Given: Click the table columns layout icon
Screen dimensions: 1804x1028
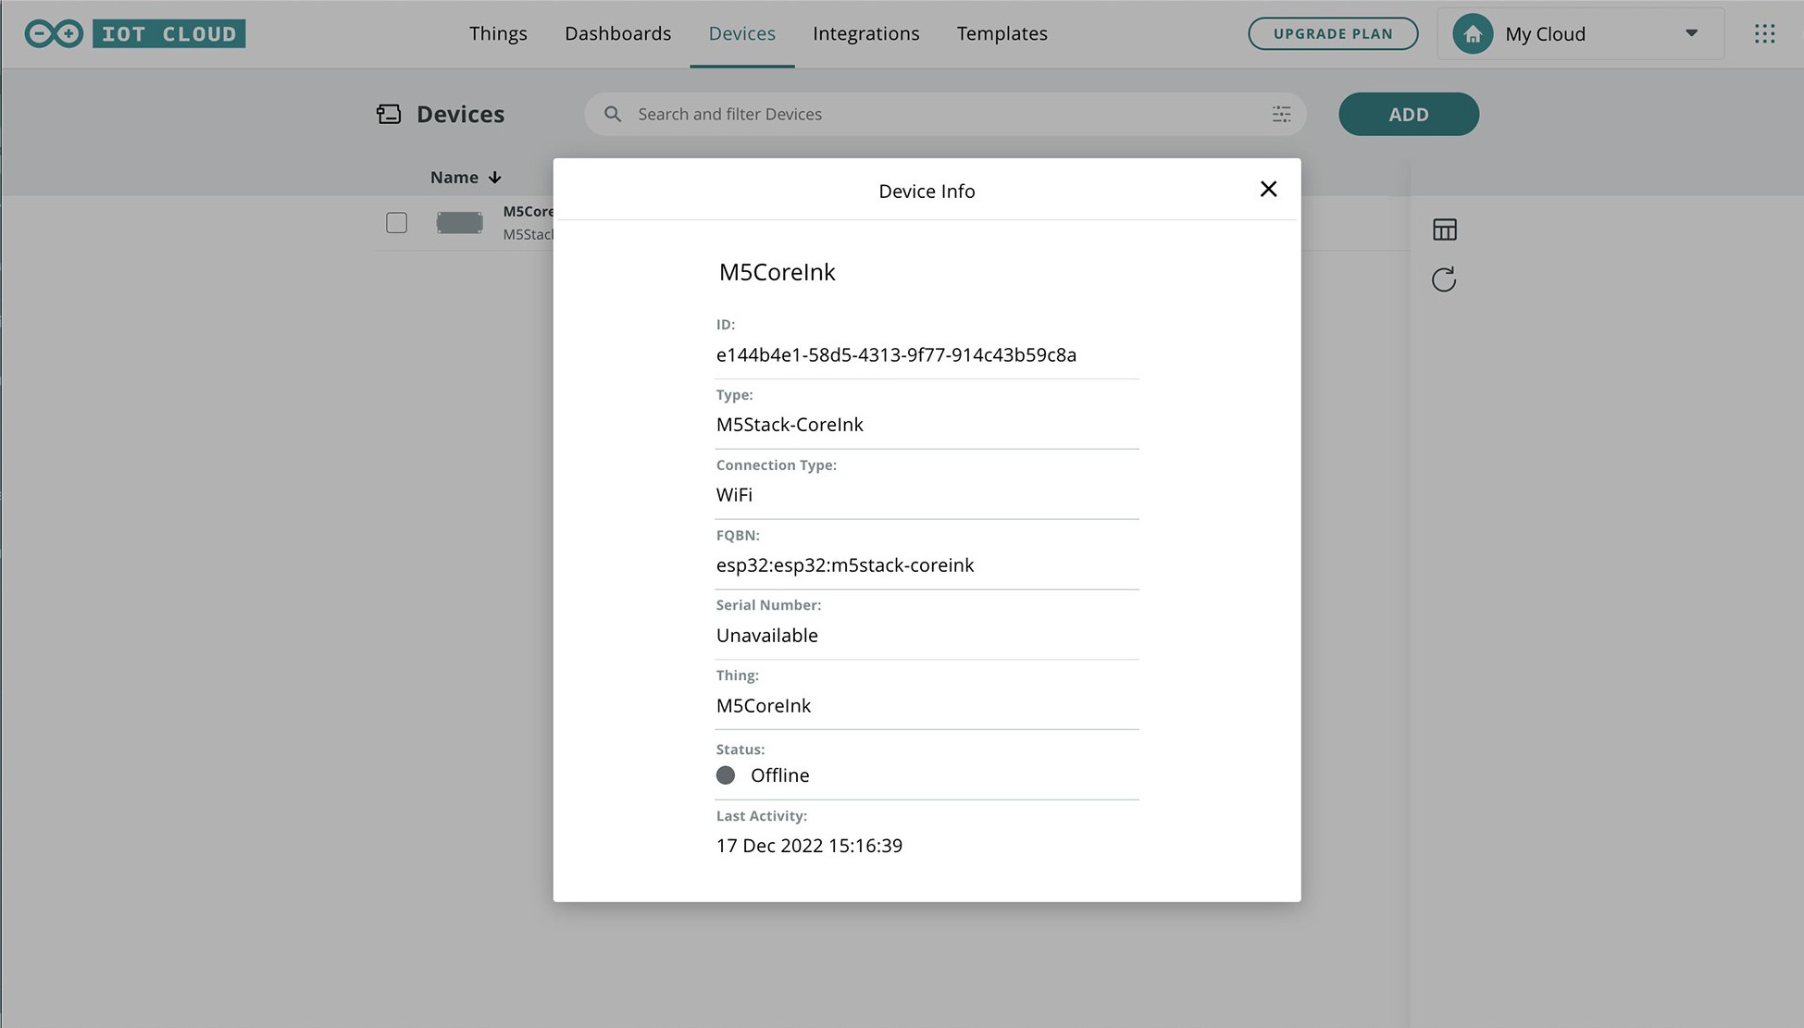Looking at the screenshot, I should pyautogui.click(x=1444, y=229).
